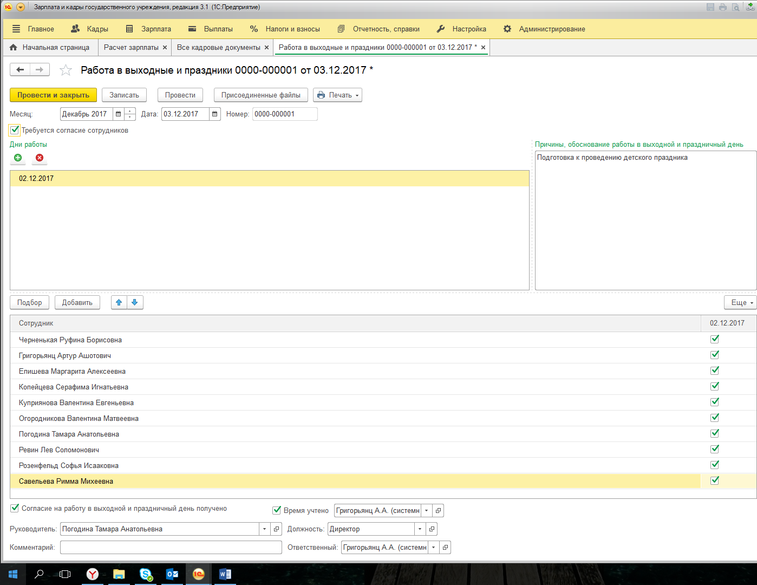
Task: Toggle Требуется согласие сотрудников checkbox
Action: (15, 130)
